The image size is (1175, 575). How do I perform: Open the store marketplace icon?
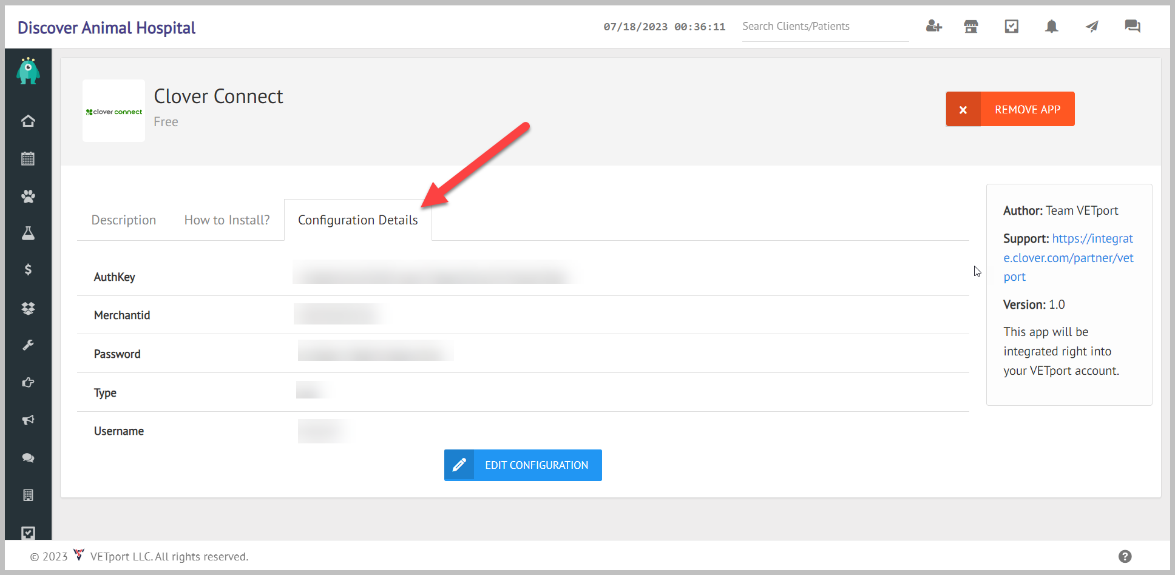tap(971, 26)
